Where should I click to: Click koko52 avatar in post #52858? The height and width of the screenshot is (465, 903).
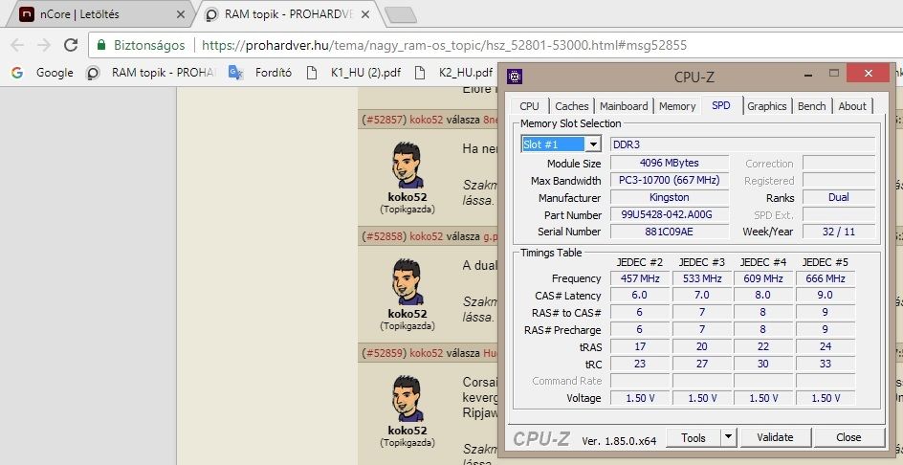pos(407,281)
